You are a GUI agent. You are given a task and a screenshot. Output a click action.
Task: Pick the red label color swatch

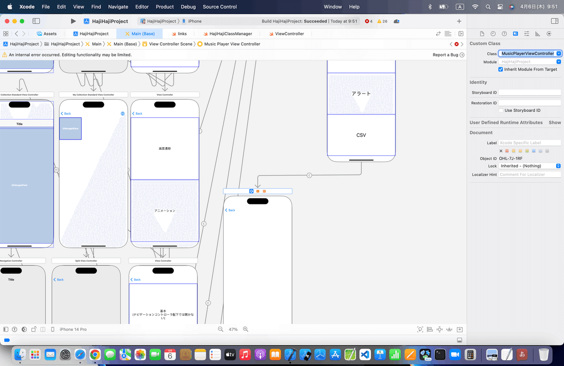pos(507,151)
